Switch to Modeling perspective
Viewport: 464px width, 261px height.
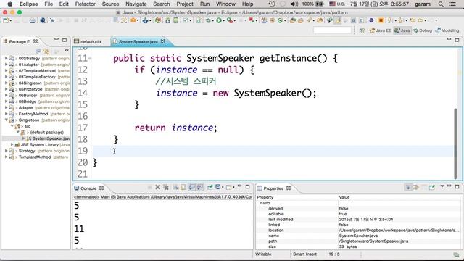[x=447, y=30]
